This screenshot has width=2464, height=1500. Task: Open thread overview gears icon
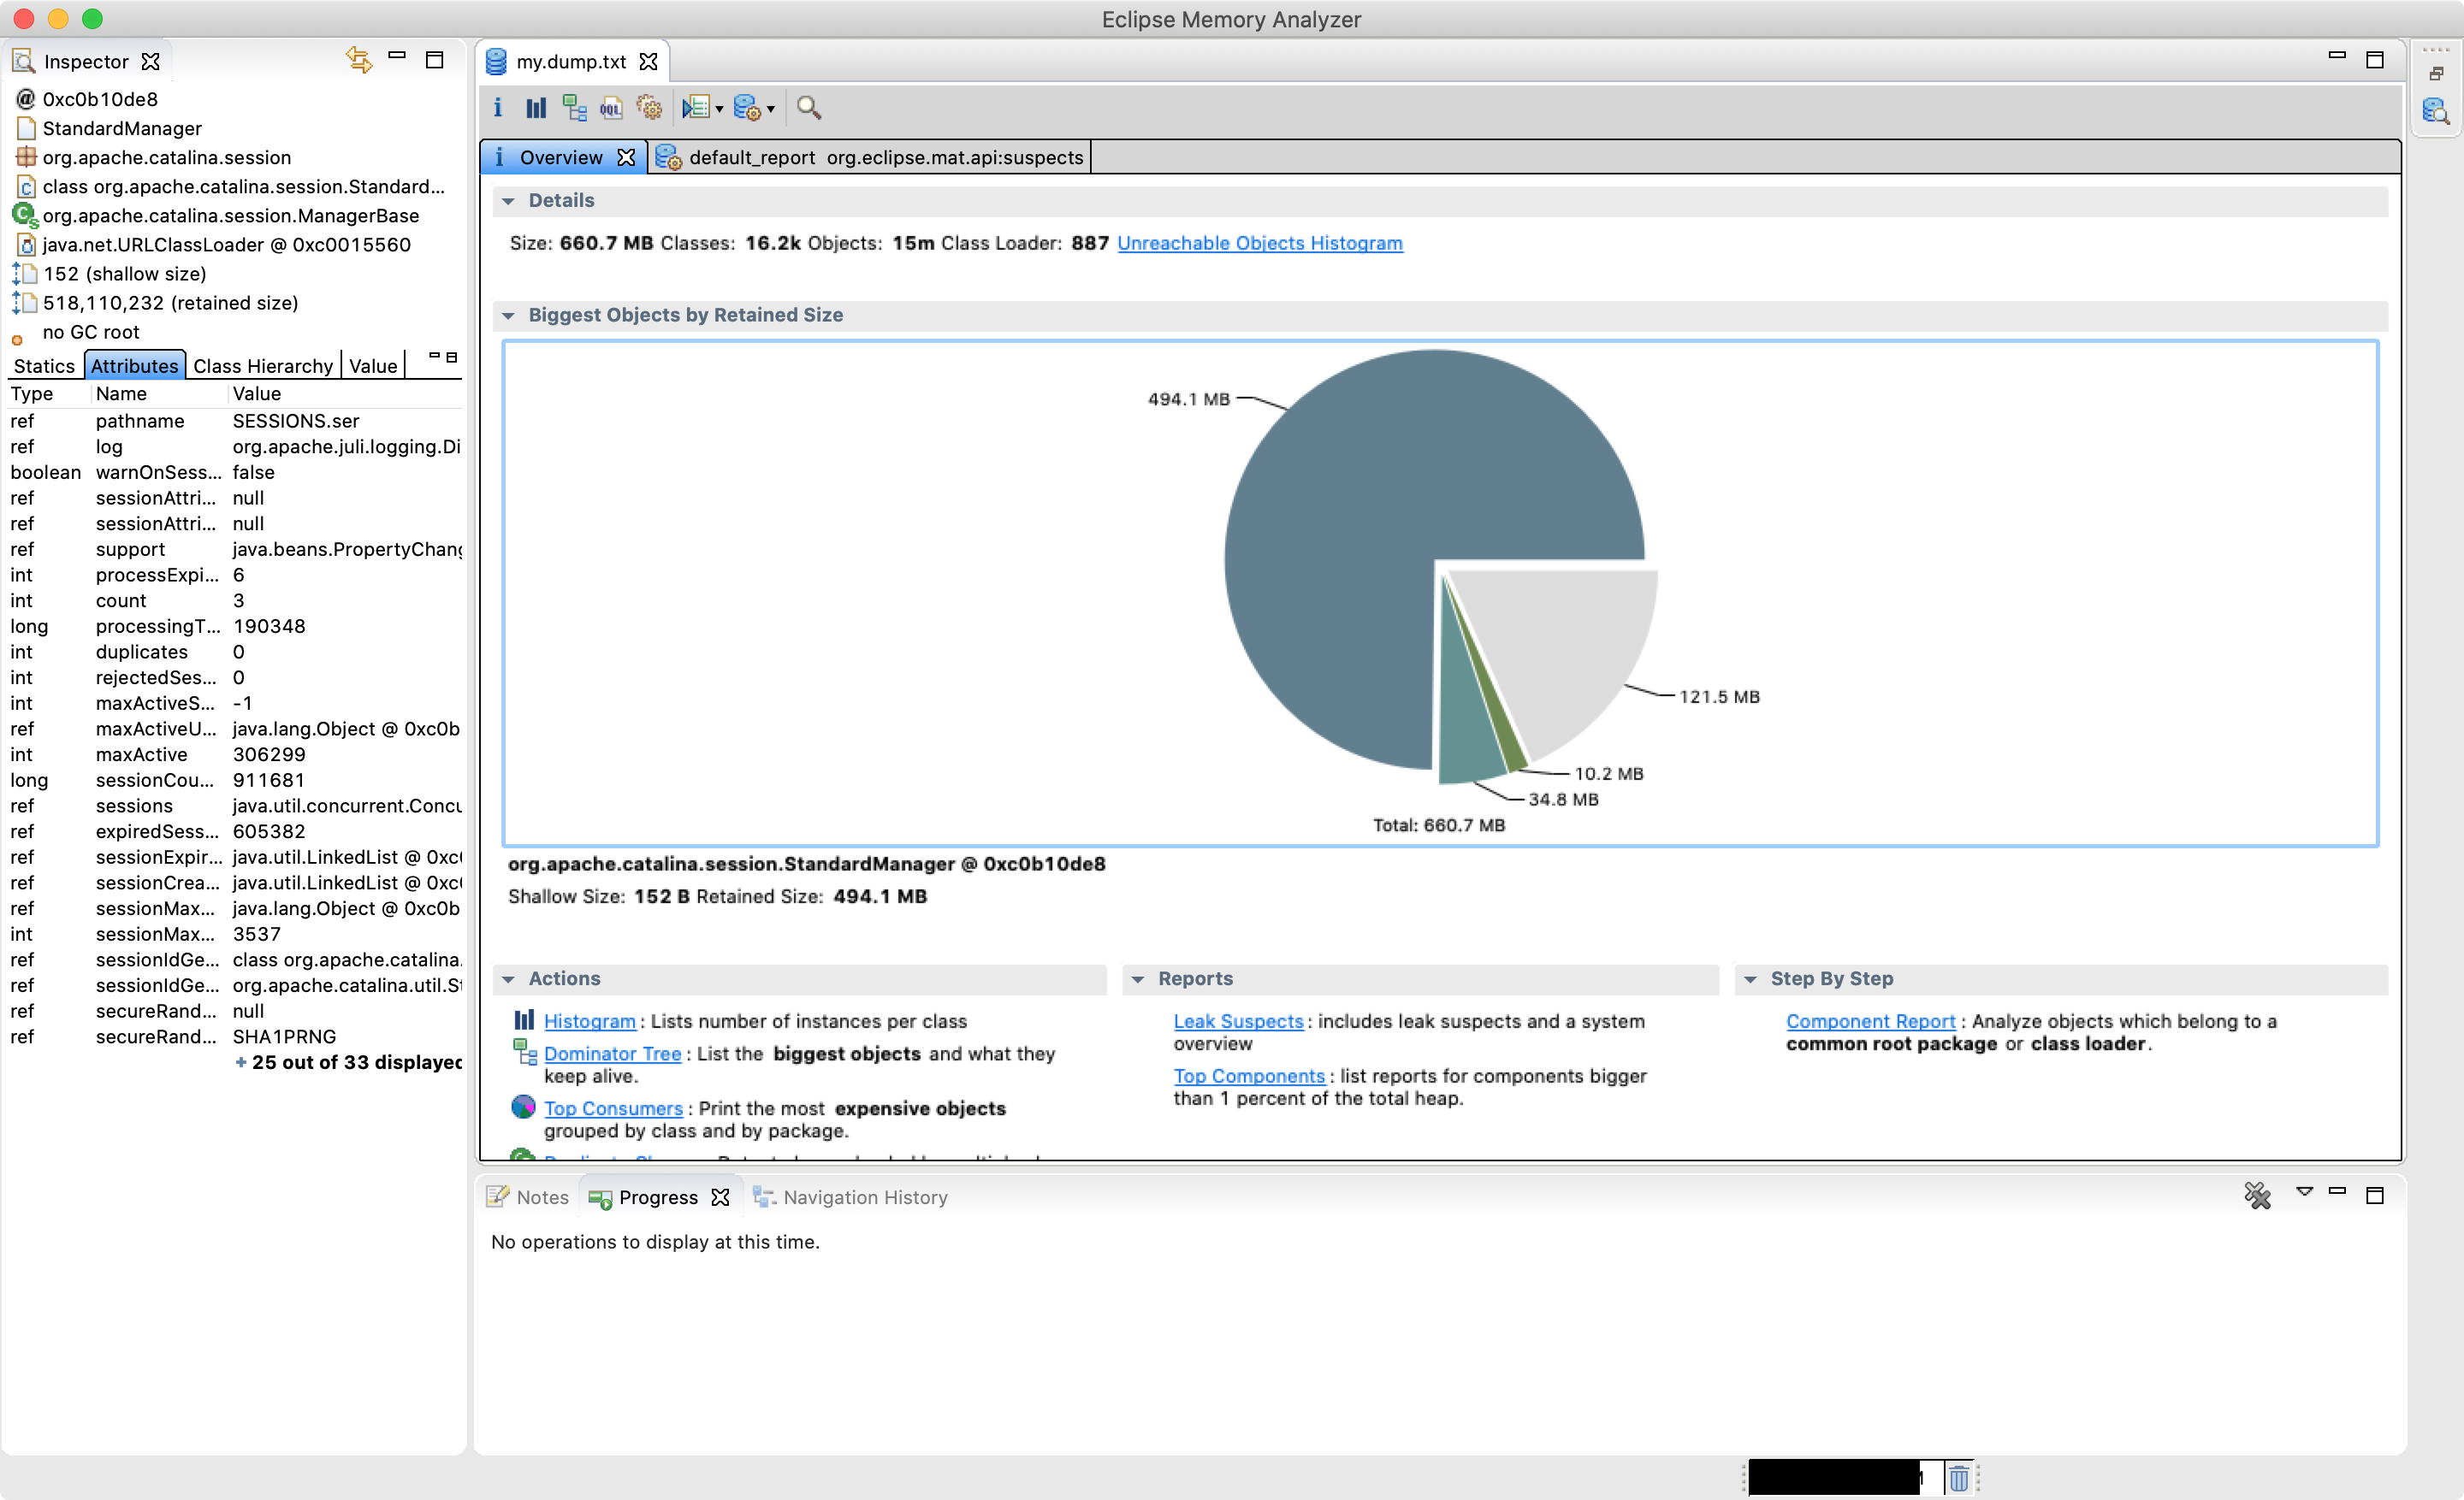(650, 108)
